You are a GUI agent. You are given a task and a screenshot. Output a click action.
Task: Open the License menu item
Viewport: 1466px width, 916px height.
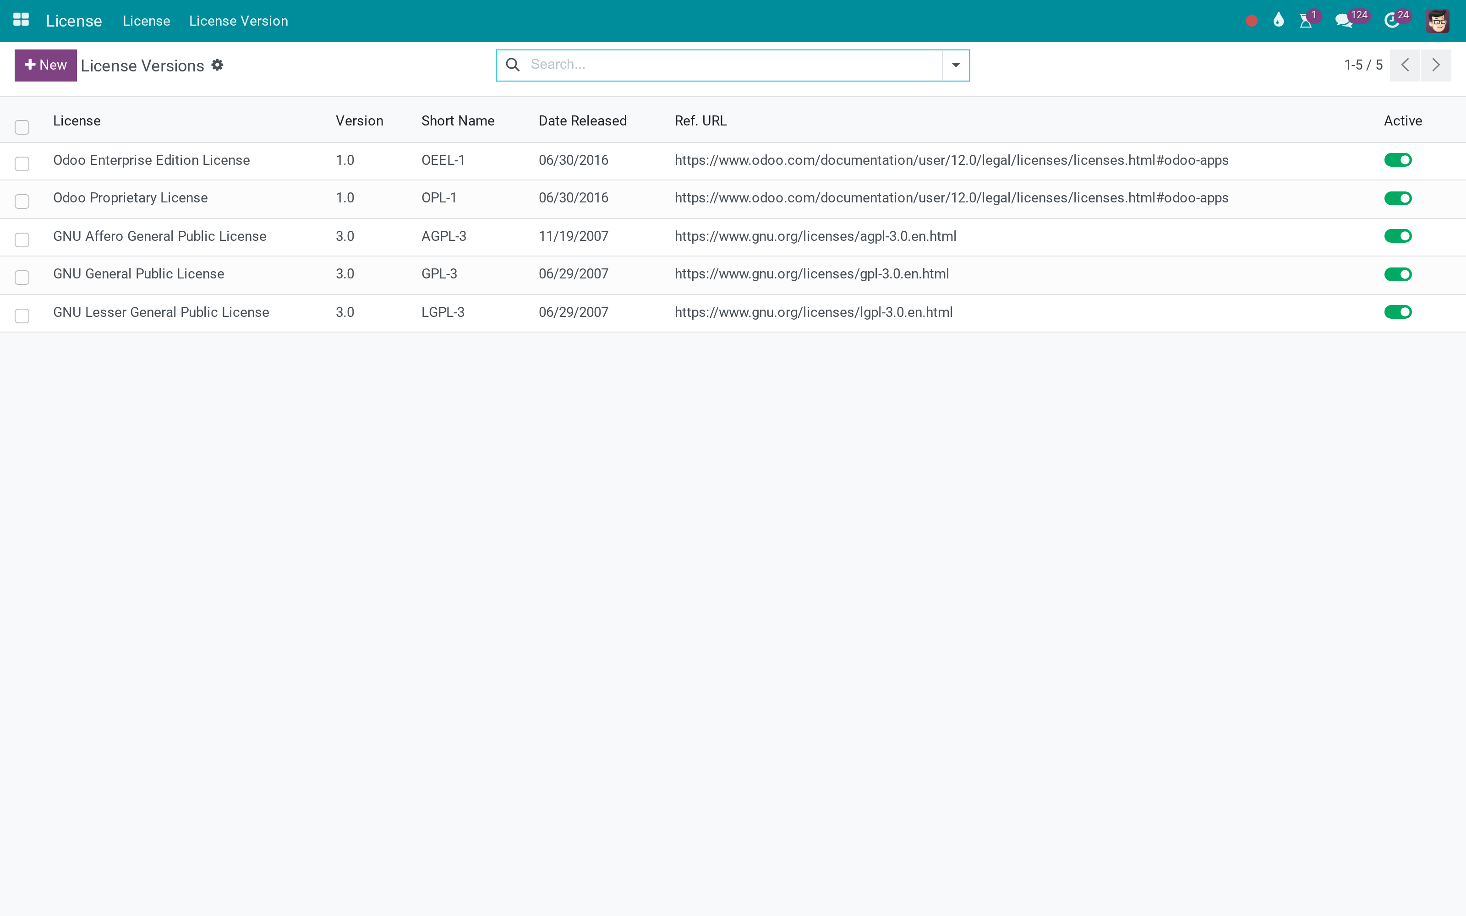pos(147,21)
